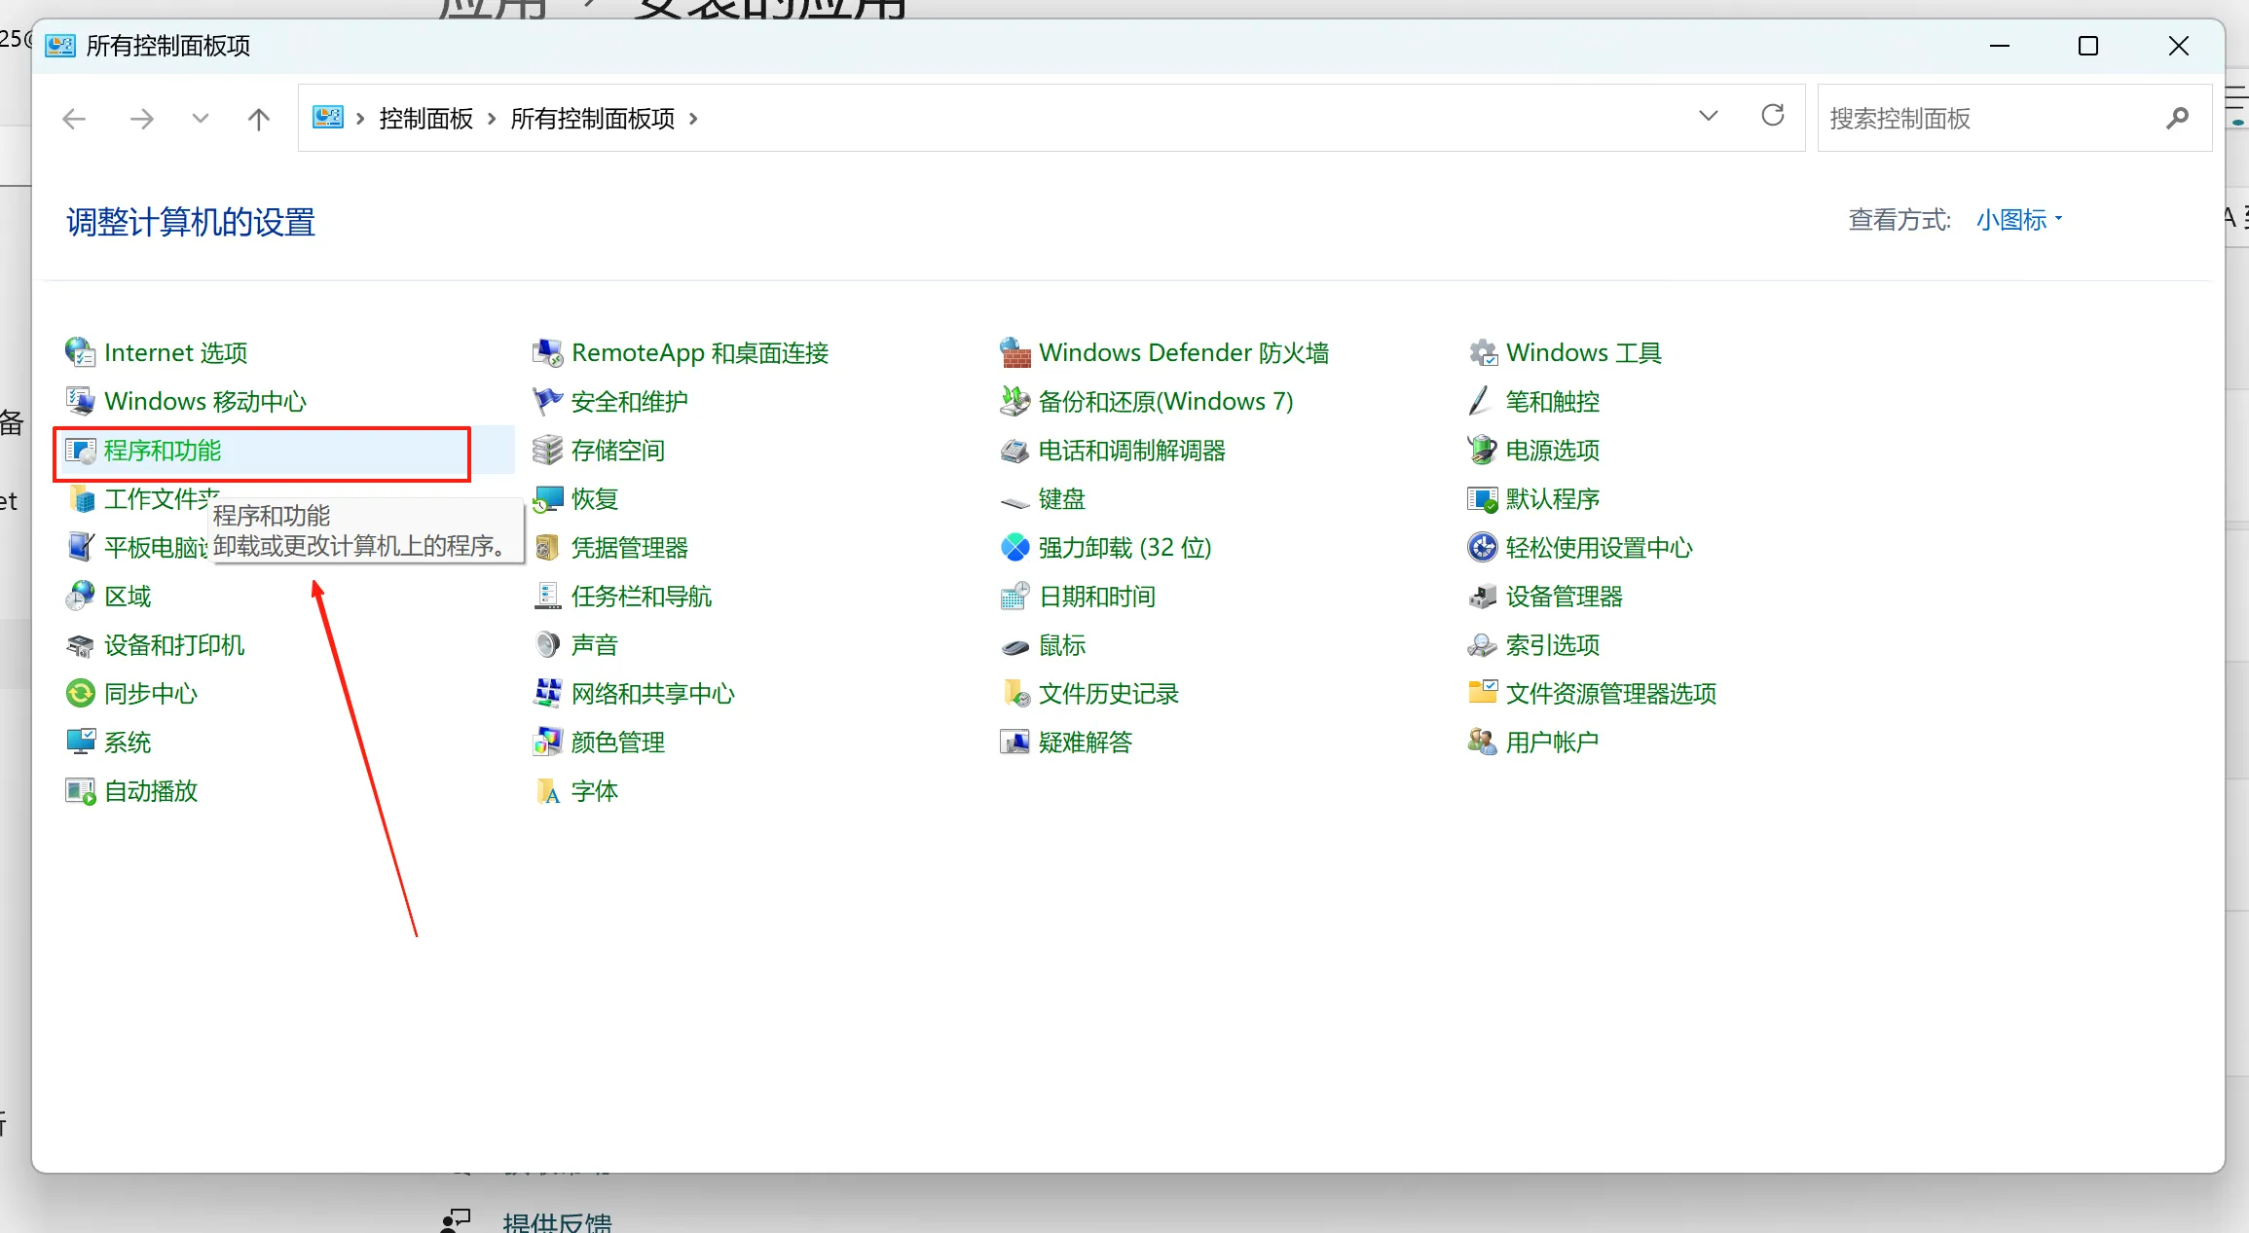The width and height of the screenshot is (2249, 1233).
Task: Go up one folder level
Action: (x=258, y=119)
